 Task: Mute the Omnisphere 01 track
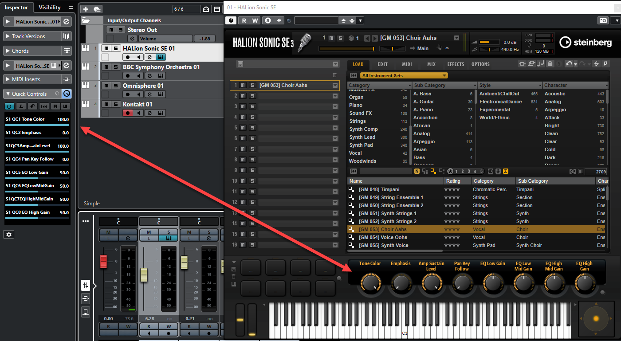point(106,86)
